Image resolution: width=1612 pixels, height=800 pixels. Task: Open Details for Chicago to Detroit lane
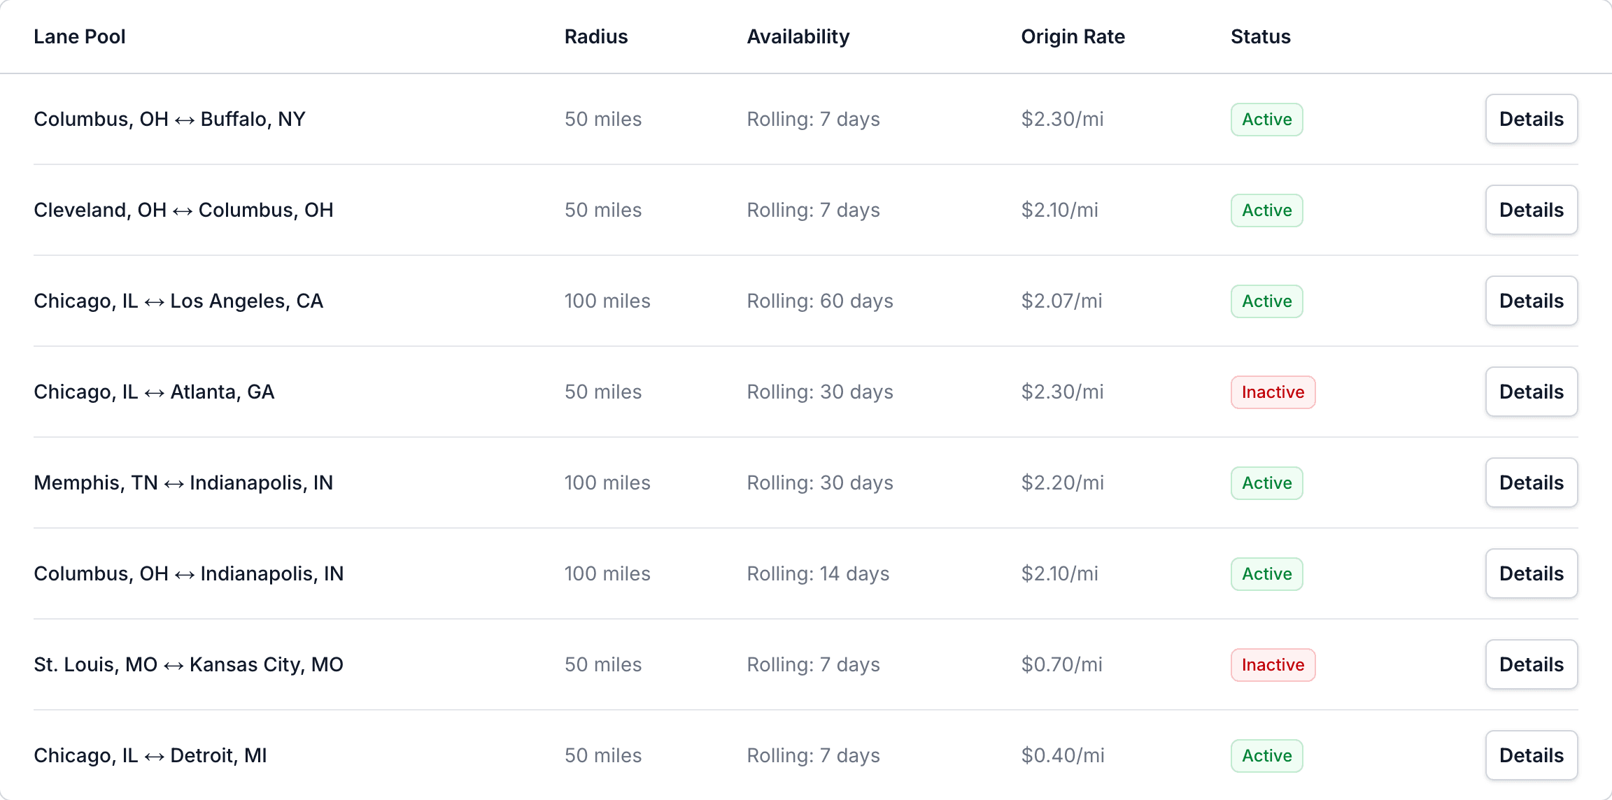pos(1532,755)
